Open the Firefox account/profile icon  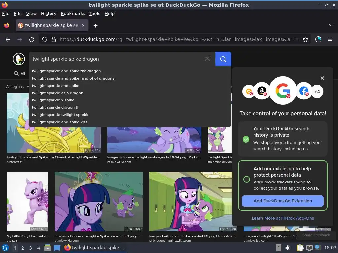(318, 40)
